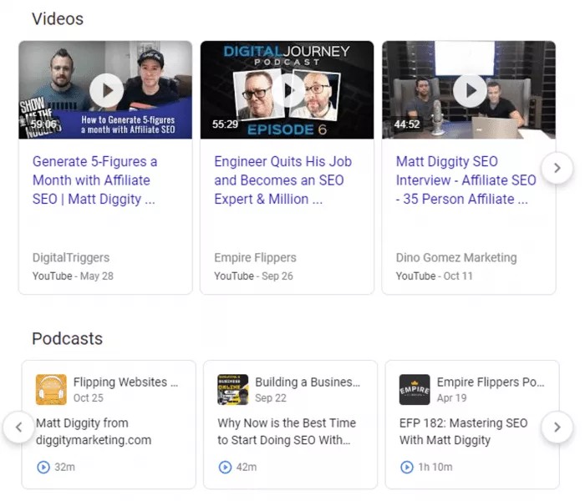Play the 32m Matt Diggity podcast episode
This screenshot has height=501, width=585.
tap(43, 467)
